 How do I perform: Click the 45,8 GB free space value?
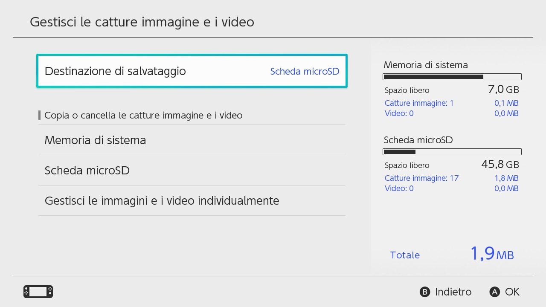tap(500, 165)
